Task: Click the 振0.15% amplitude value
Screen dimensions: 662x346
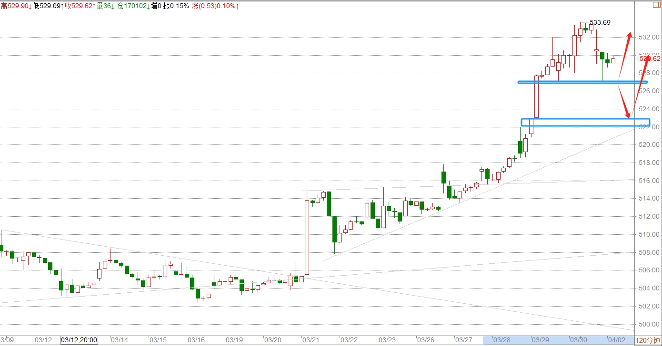Action: click(x=176, y=6)
